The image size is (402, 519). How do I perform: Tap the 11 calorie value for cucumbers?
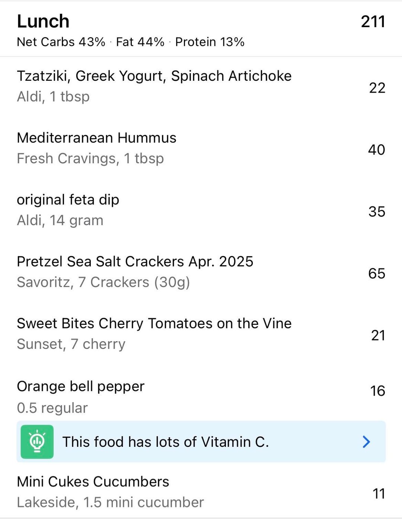click(379, 494)
